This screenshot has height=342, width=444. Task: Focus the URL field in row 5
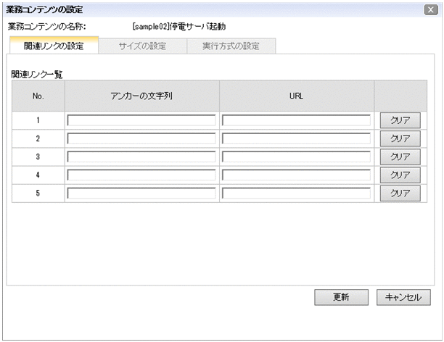click(x=296, y=193)
